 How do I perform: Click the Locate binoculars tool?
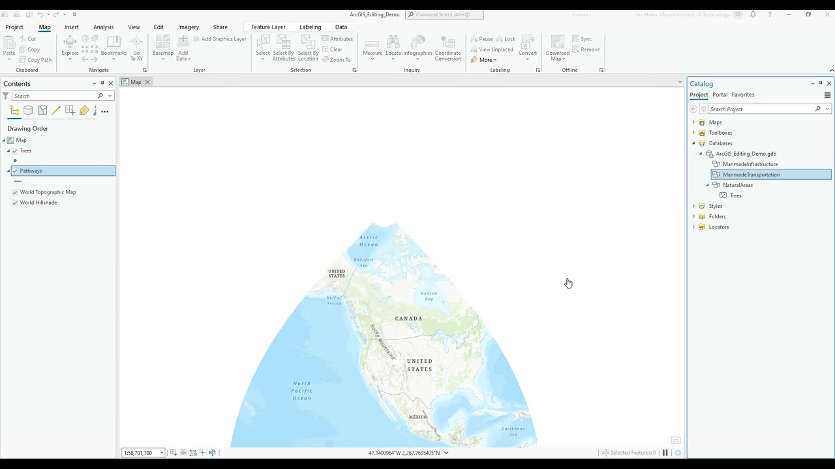pos(393,47)
